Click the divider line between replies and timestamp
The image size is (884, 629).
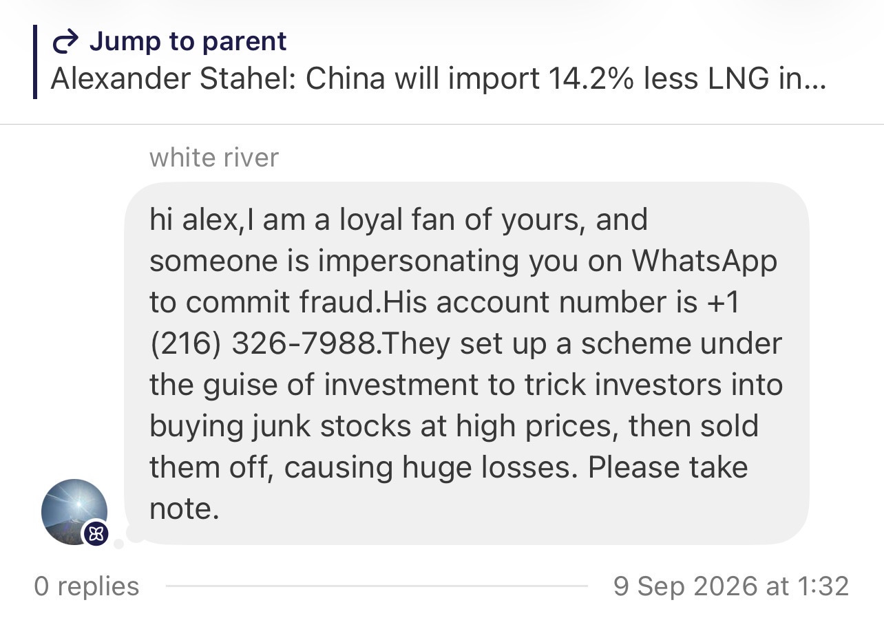(x=377, y=586)
